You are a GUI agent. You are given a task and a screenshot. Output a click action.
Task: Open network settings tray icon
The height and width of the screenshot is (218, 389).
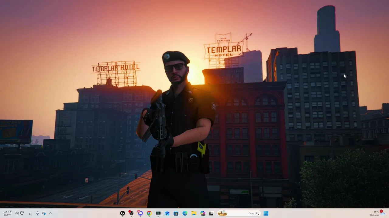pos(22,213)
